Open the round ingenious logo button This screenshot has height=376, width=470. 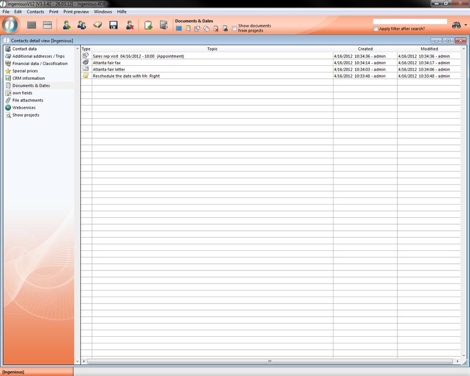(x=10, y=25)
